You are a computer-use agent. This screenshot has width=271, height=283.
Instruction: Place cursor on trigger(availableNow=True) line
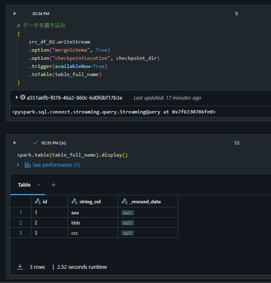click(x=68, y=66)
